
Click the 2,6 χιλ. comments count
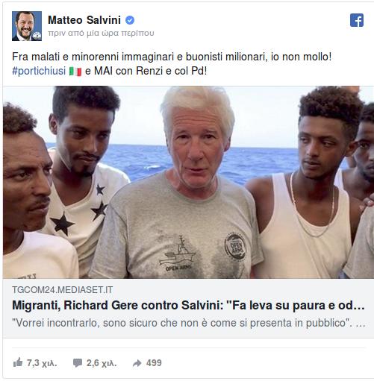tap(102, 363)
